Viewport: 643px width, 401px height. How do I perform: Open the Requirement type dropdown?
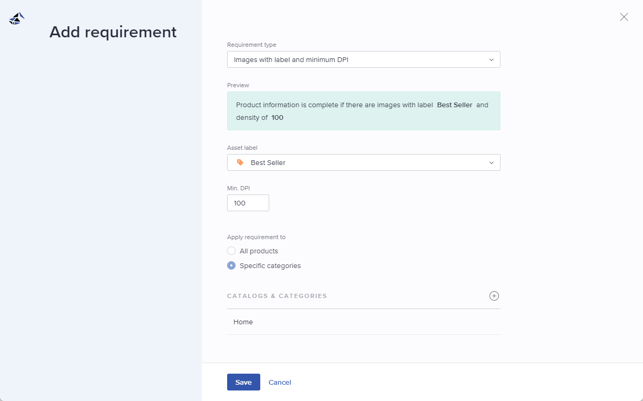[x=363, y=59]
